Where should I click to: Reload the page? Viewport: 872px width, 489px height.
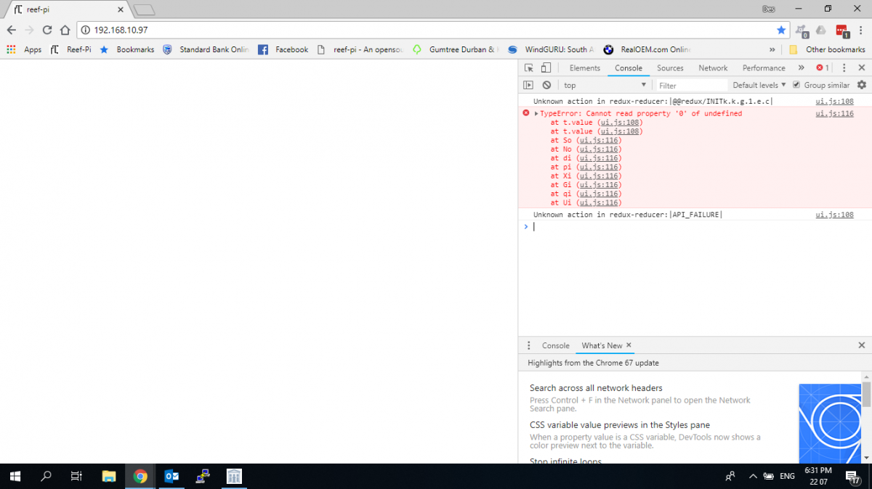[x=47, y=30]
